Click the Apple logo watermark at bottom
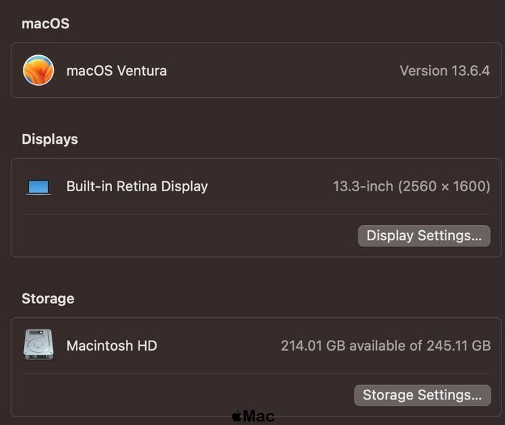This screenshot has width=505, height=425. tap(237, 416)
